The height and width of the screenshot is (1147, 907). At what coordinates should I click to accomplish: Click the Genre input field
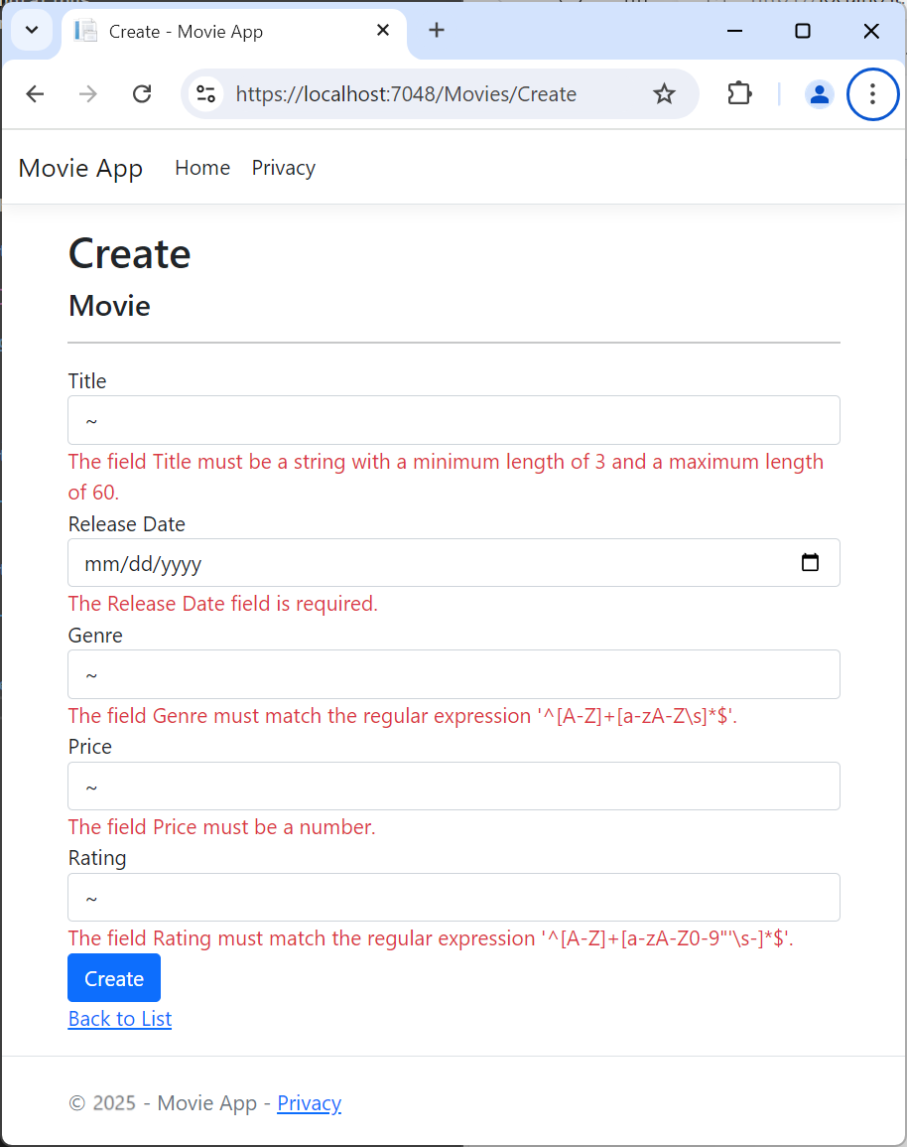tap(453, 673)
